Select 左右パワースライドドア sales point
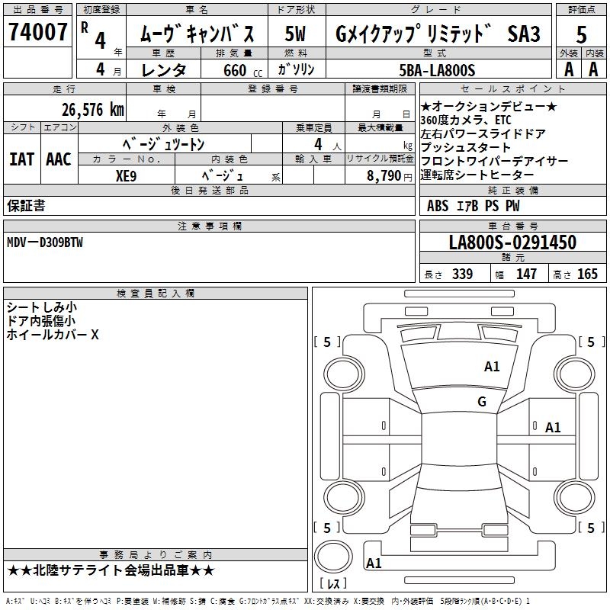Viewport: 610px width, 610px height. [x=483, y=133]
